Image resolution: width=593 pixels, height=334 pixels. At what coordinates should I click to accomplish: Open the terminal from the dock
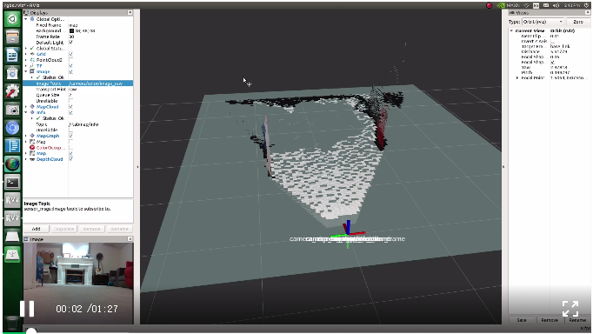click(x=12, y=183)
